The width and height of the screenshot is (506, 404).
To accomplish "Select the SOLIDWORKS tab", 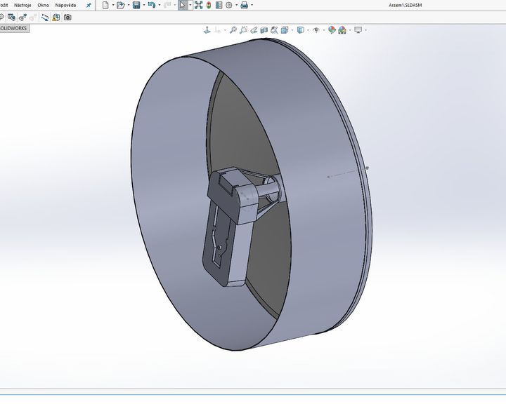I will (13, 28).
